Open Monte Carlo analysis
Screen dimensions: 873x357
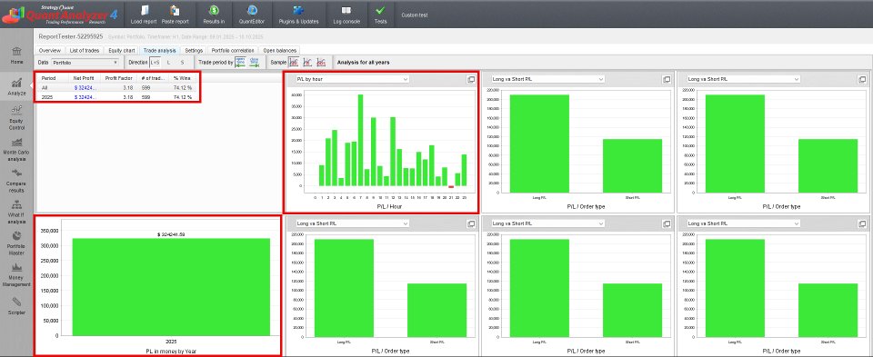pos(16,150)
